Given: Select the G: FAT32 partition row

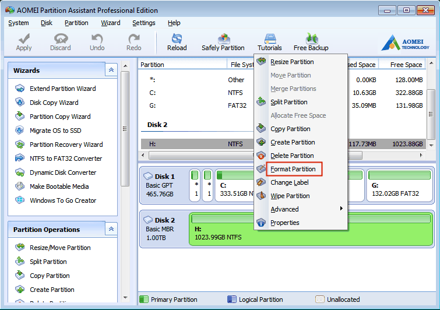Looking at the screenshot, I should 283,105.
